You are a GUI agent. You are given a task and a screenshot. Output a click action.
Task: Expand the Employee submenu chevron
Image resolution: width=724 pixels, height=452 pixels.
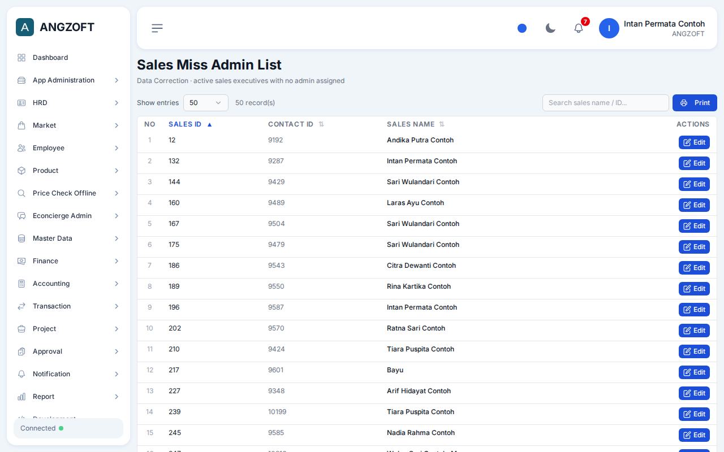click(x=117, y=148)
